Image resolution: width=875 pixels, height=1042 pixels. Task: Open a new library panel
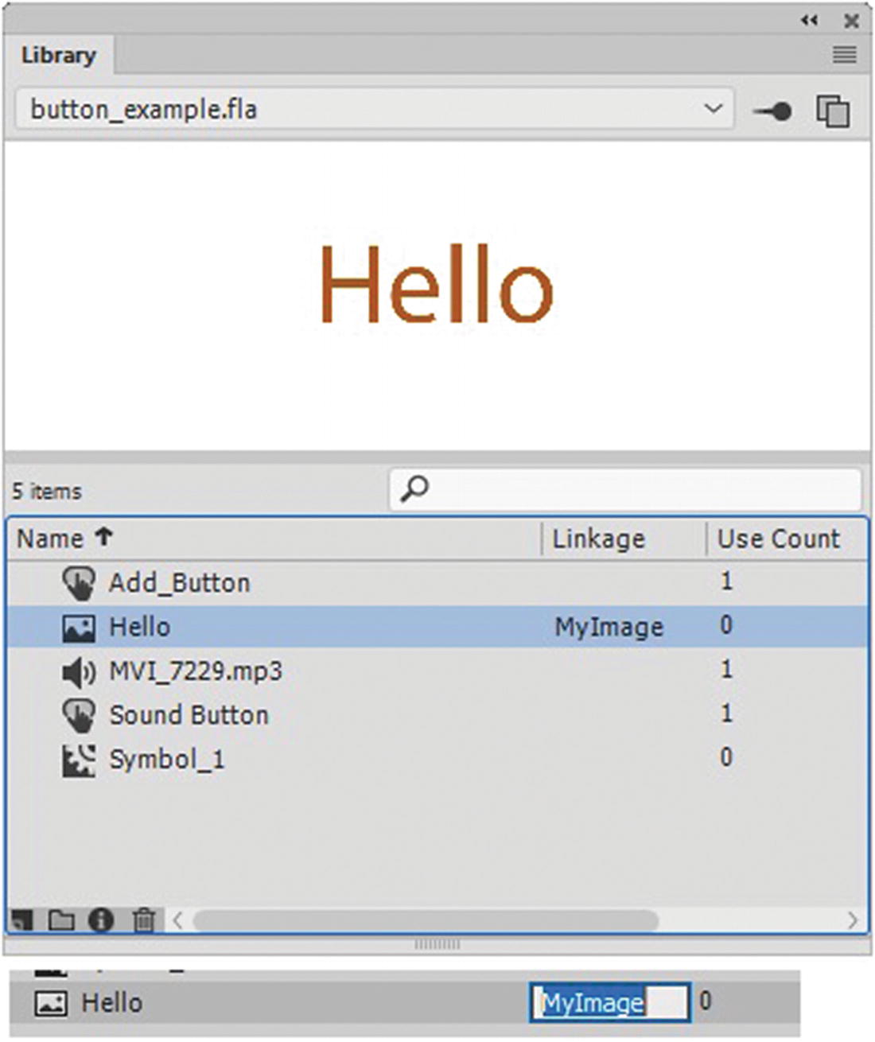(833, 111)
